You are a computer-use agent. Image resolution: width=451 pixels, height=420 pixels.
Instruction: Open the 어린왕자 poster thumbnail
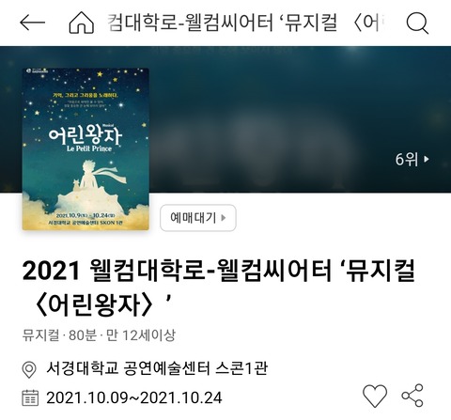click(x=86, y=149)
